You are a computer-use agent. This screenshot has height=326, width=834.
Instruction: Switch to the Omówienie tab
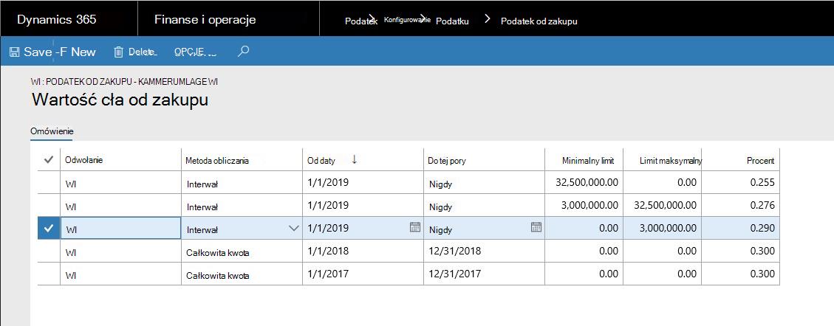[52, 131]
